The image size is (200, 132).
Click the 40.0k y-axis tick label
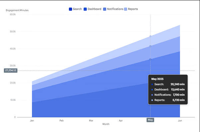(x=13, y=49)
